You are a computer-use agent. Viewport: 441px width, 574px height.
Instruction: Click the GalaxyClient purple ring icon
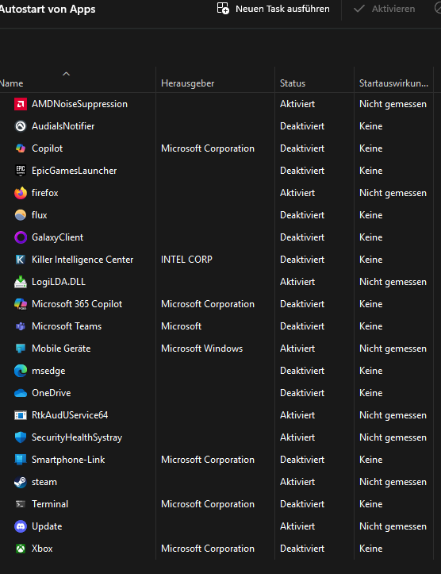(21, 237)
